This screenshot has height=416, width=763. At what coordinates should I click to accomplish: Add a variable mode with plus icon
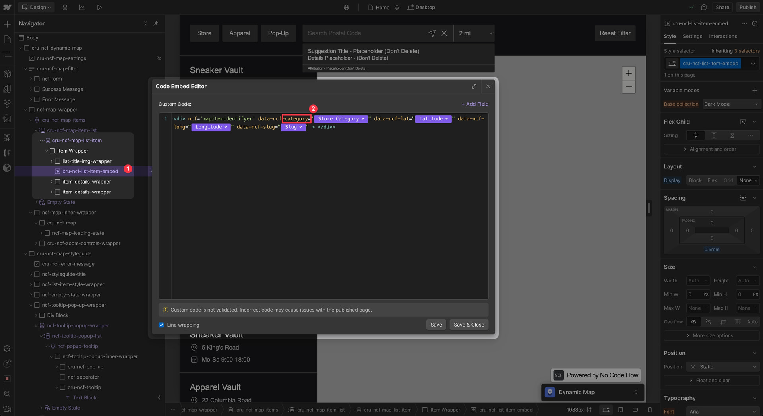coord(755,91)
